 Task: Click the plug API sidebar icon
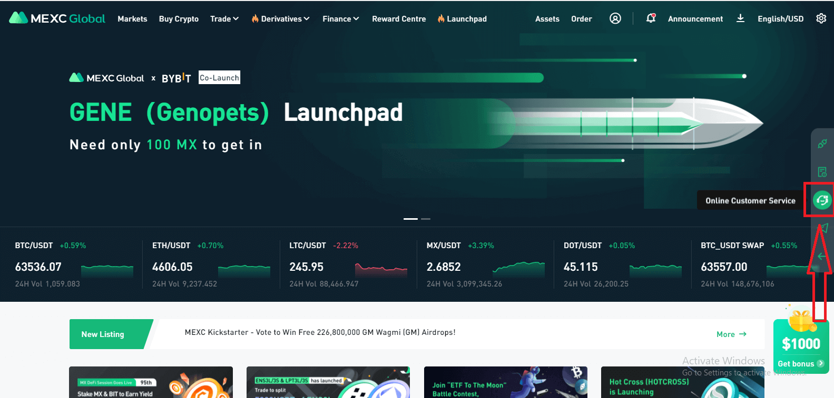(x=822, y=144)
